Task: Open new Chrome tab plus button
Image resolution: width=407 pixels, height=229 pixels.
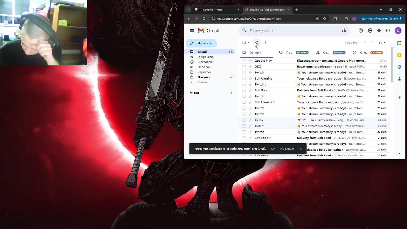Action: [296, 10]
